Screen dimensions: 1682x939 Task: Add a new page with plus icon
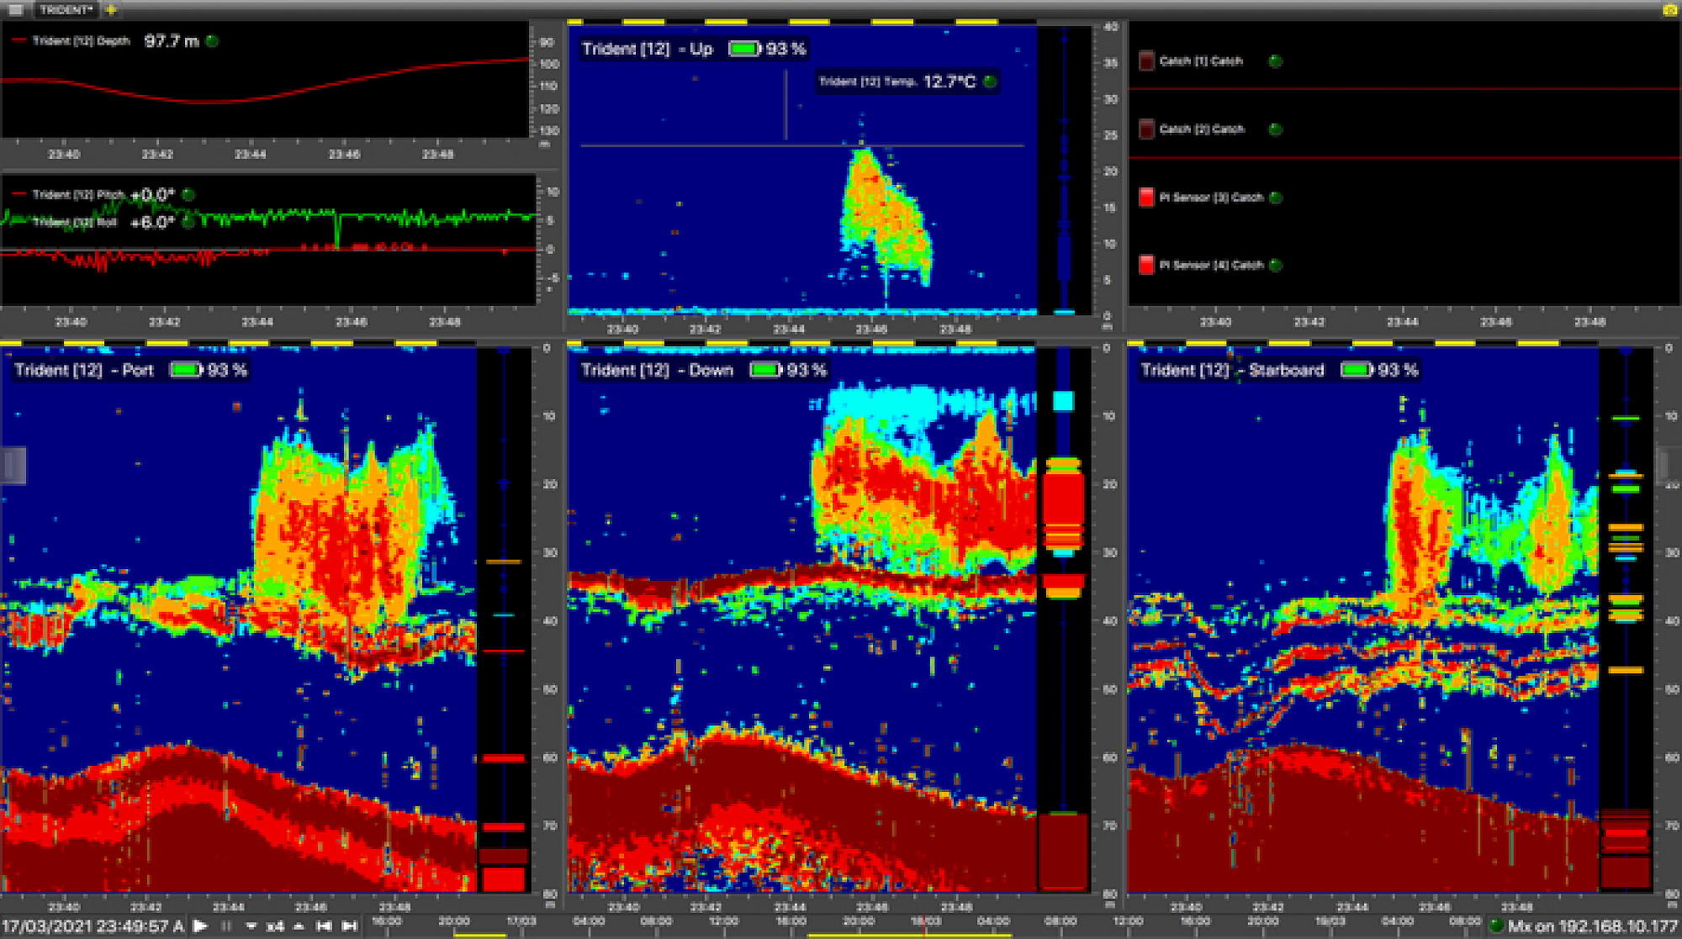tap(111, 9)
